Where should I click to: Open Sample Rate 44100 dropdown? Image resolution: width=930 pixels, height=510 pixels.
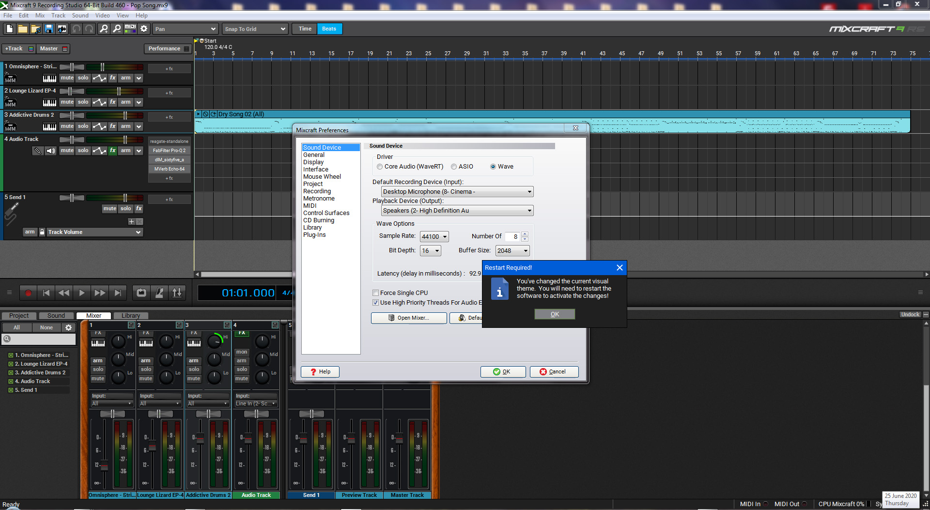tap(434, 237)
